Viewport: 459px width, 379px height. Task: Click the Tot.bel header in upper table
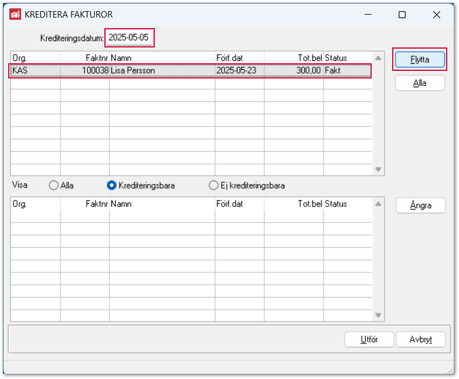294,58
